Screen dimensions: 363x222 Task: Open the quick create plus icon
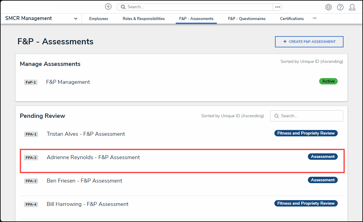108,6
